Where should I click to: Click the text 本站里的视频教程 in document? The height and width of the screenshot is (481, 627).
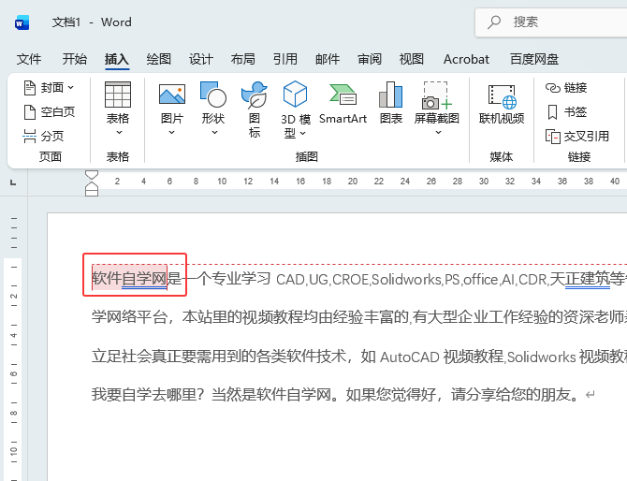click(242, 317)
